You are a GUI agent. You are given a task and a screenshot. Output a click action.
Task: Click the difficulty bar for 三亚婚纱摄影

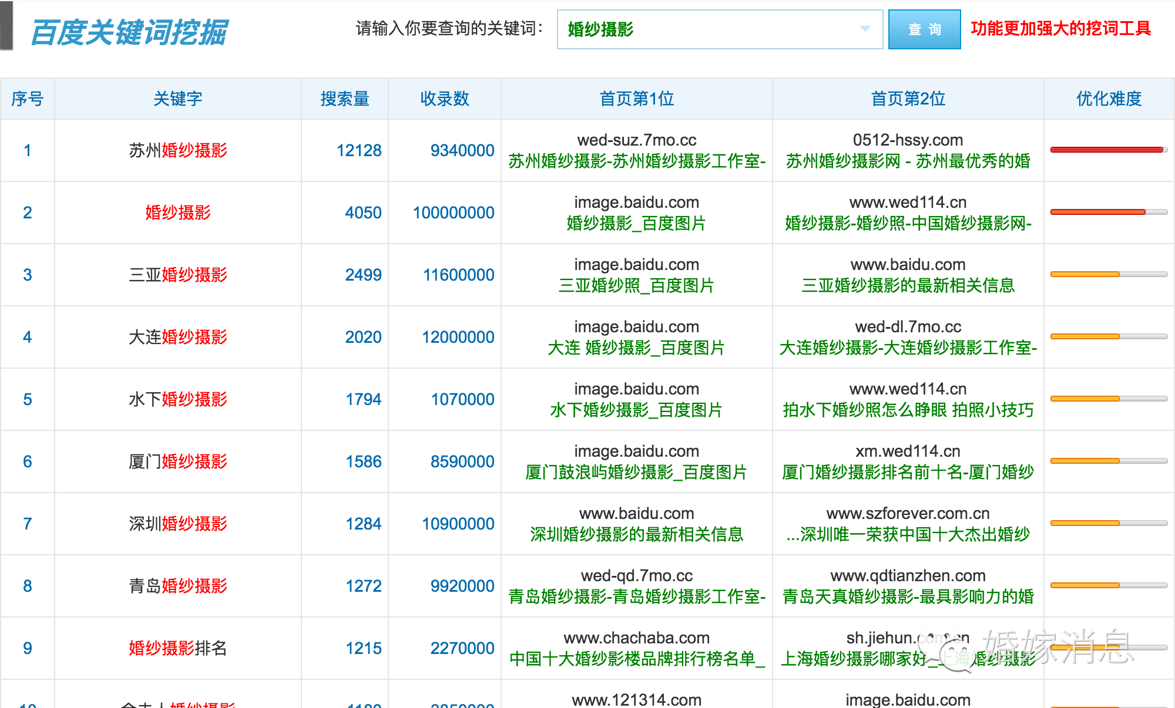pos(1109,274)
